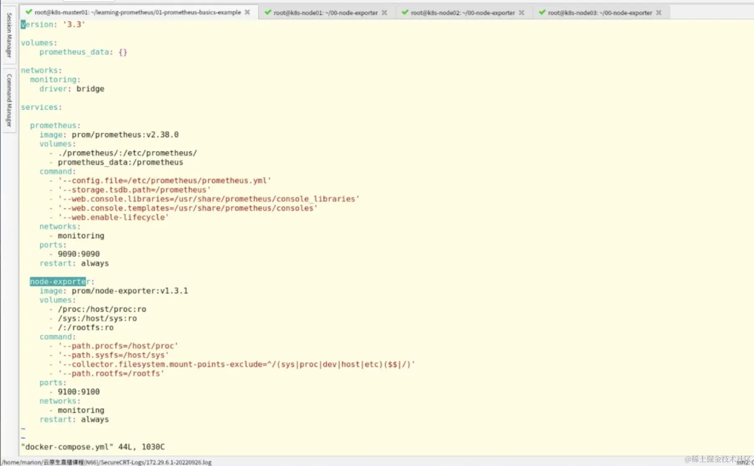This screenshot has width=754, height=466.
Task: Click the driver: bridge line
Action: click(72, 89)
